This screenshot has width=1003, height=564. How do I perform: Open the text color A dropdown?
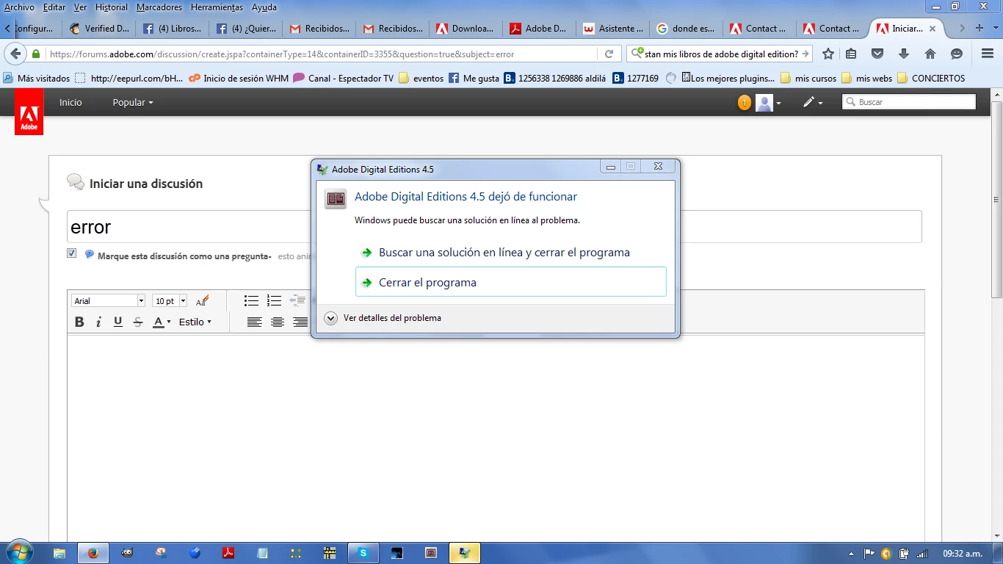[x=162, y=322]
